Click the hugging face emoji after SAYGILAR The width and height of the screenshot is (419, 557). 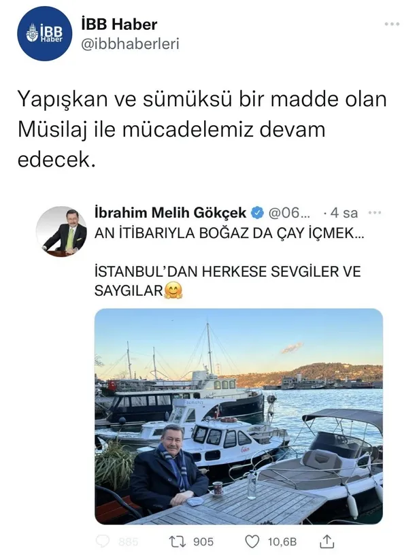[x=173, y=290]
